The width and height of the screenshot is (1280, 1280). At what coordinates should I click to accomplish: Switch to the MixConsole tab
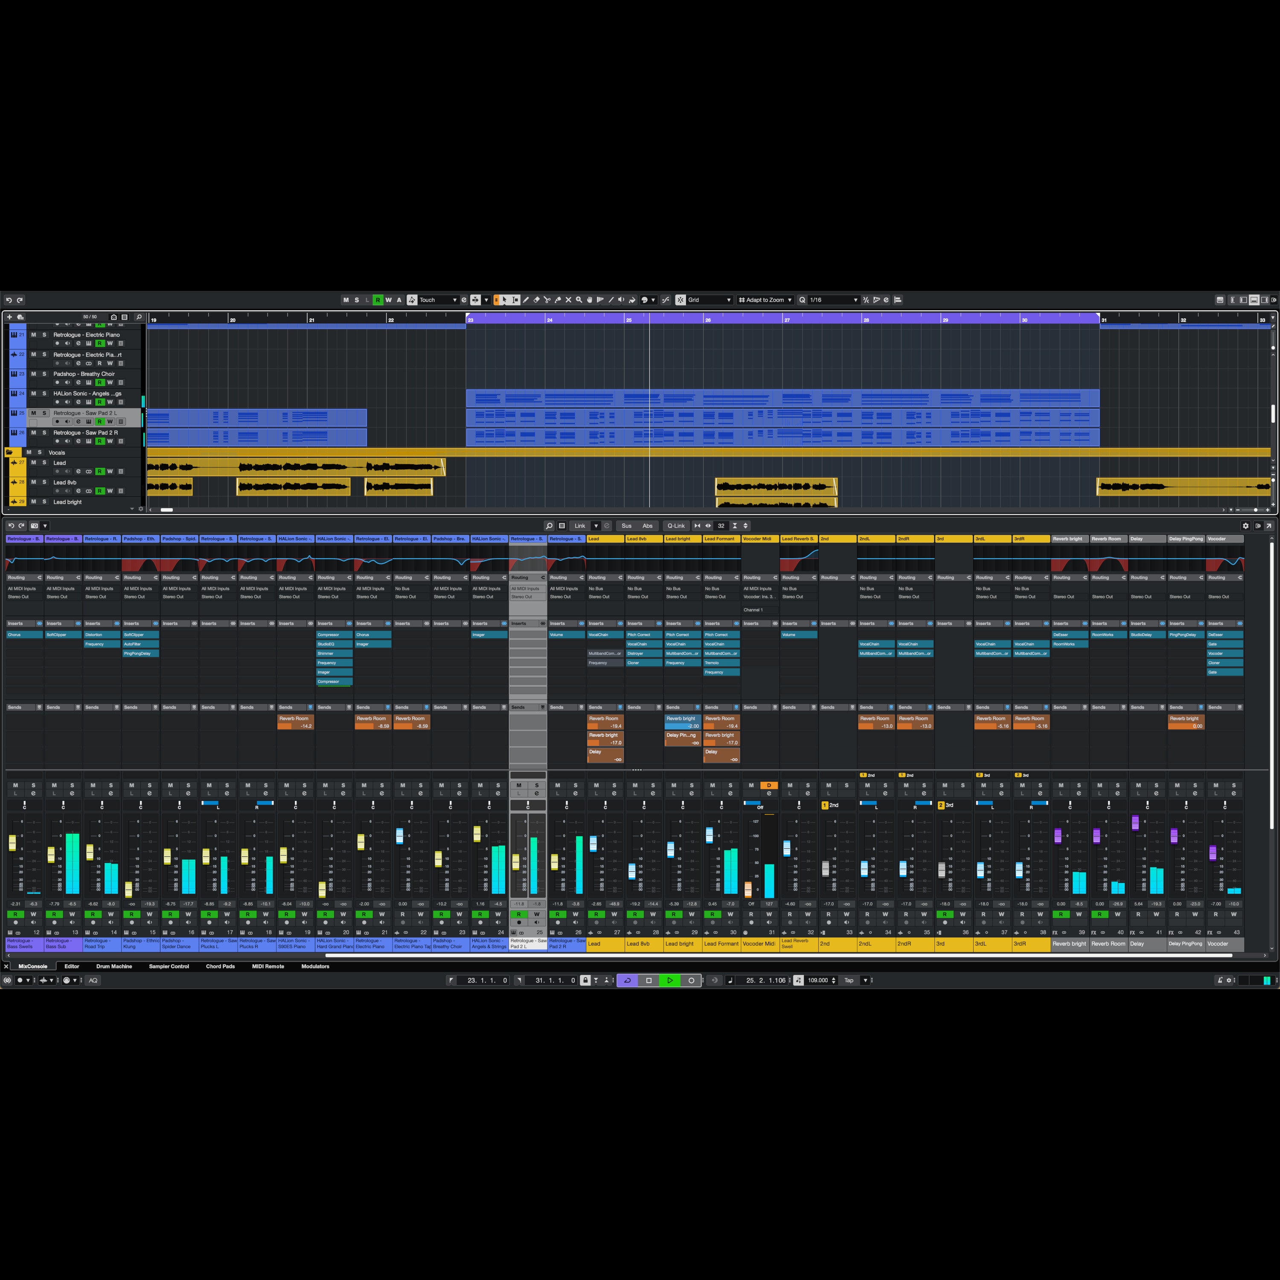[x=32, y=967]
